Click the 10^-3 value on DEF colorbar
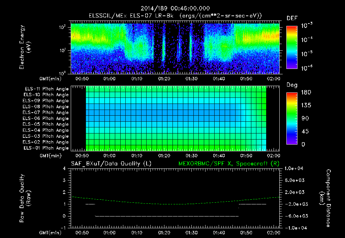This screenshot has width=345, height=238. [x=307, y=25]
